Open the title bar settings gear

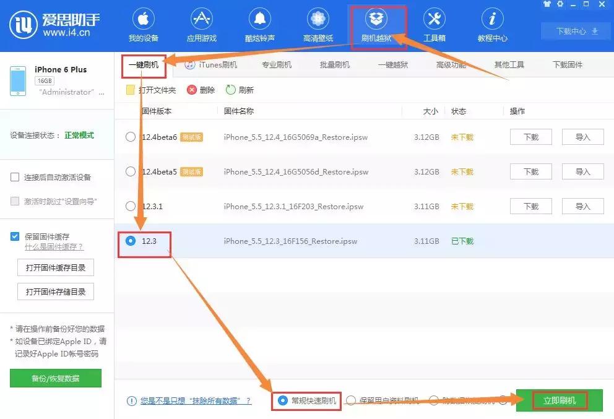pyautogui.click(x=559, y=5)
